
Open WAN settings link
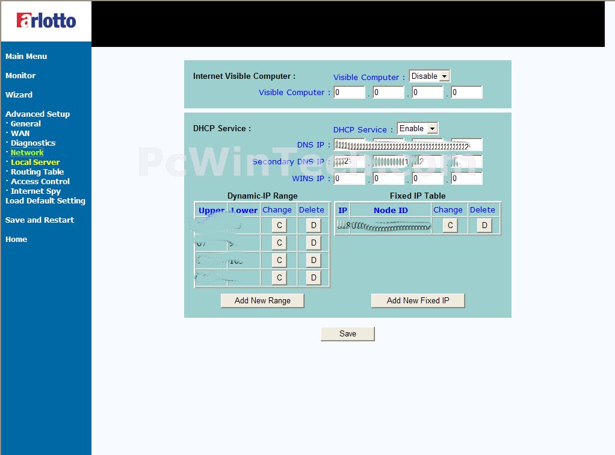(20, 134)
